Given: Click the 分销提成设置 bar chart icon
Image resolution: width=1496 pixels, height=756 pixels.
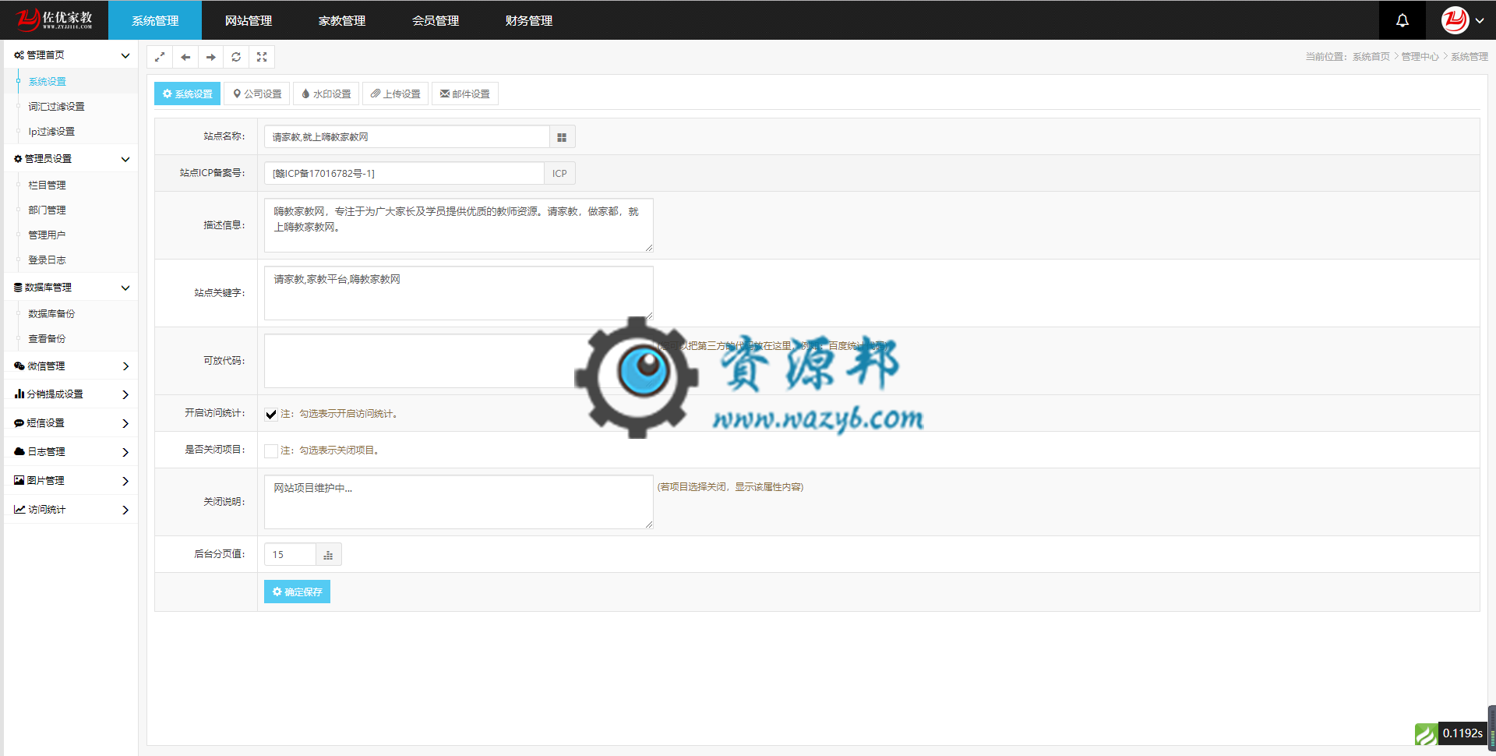Looking at the screenshot, I should (x=19, y=394).
